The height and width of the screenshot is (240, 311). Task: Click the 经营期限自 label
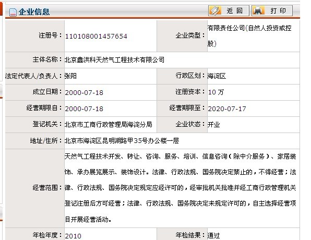[44, 108]
